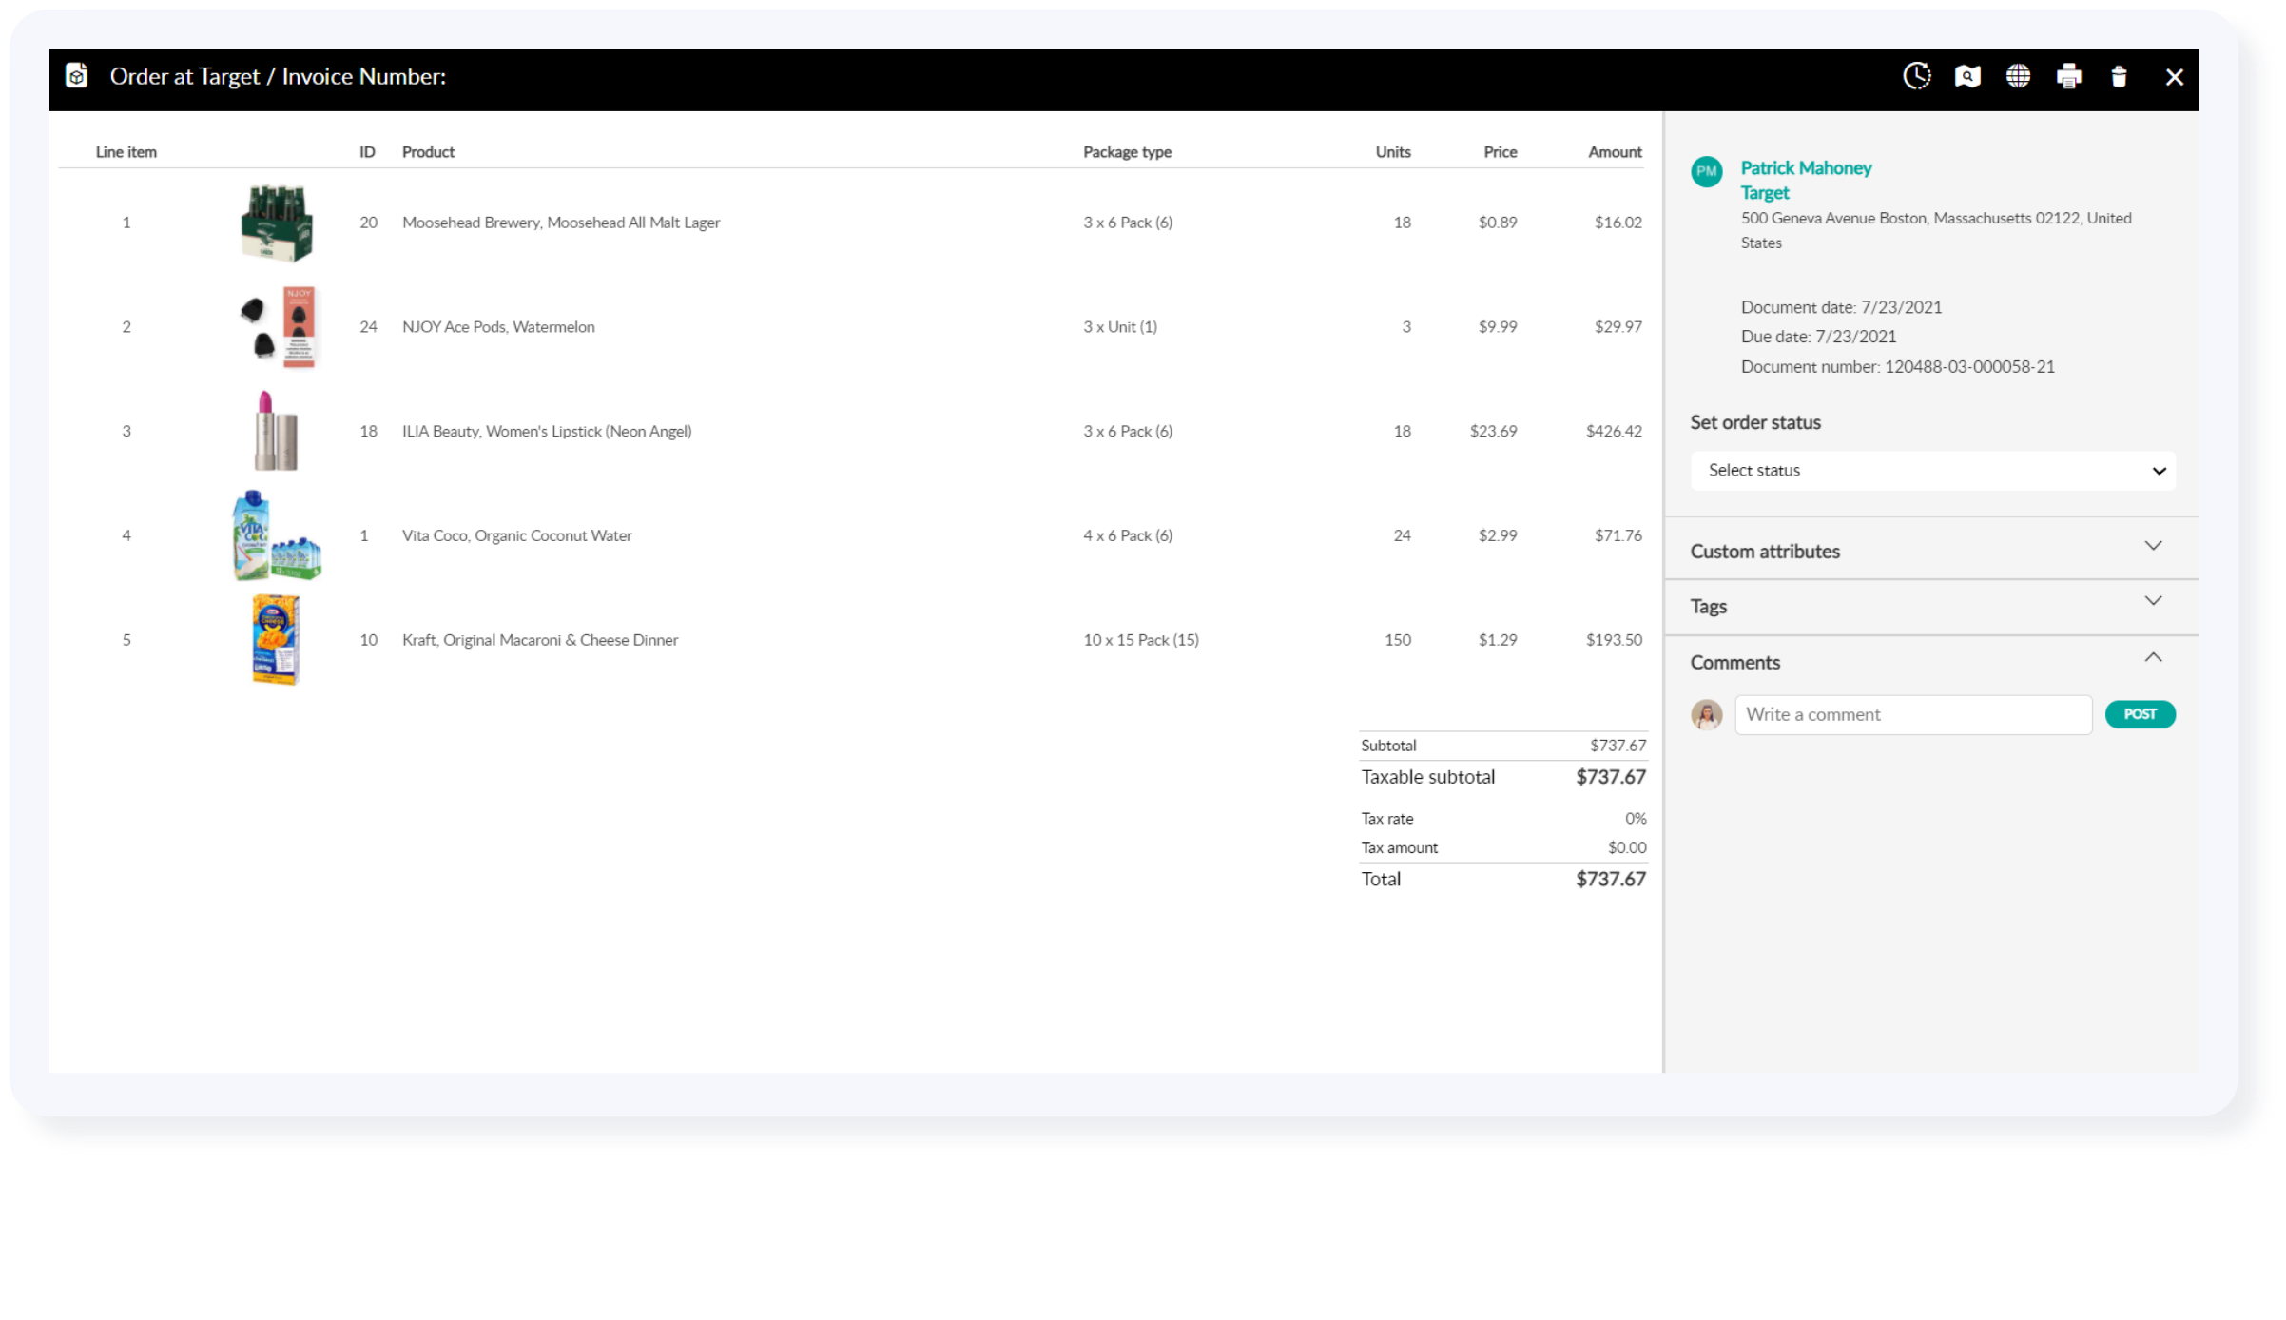Image resolution: width=2286 pixels, height=1320 pixels.
Task: Open the history clock icon
Action: click(x=1916, y=76)
